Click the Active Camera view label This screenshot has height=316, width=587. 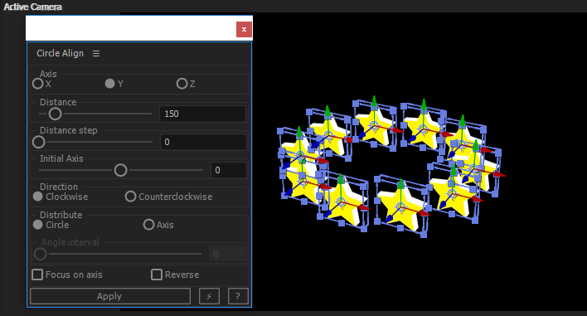click(x=32, y=7)
